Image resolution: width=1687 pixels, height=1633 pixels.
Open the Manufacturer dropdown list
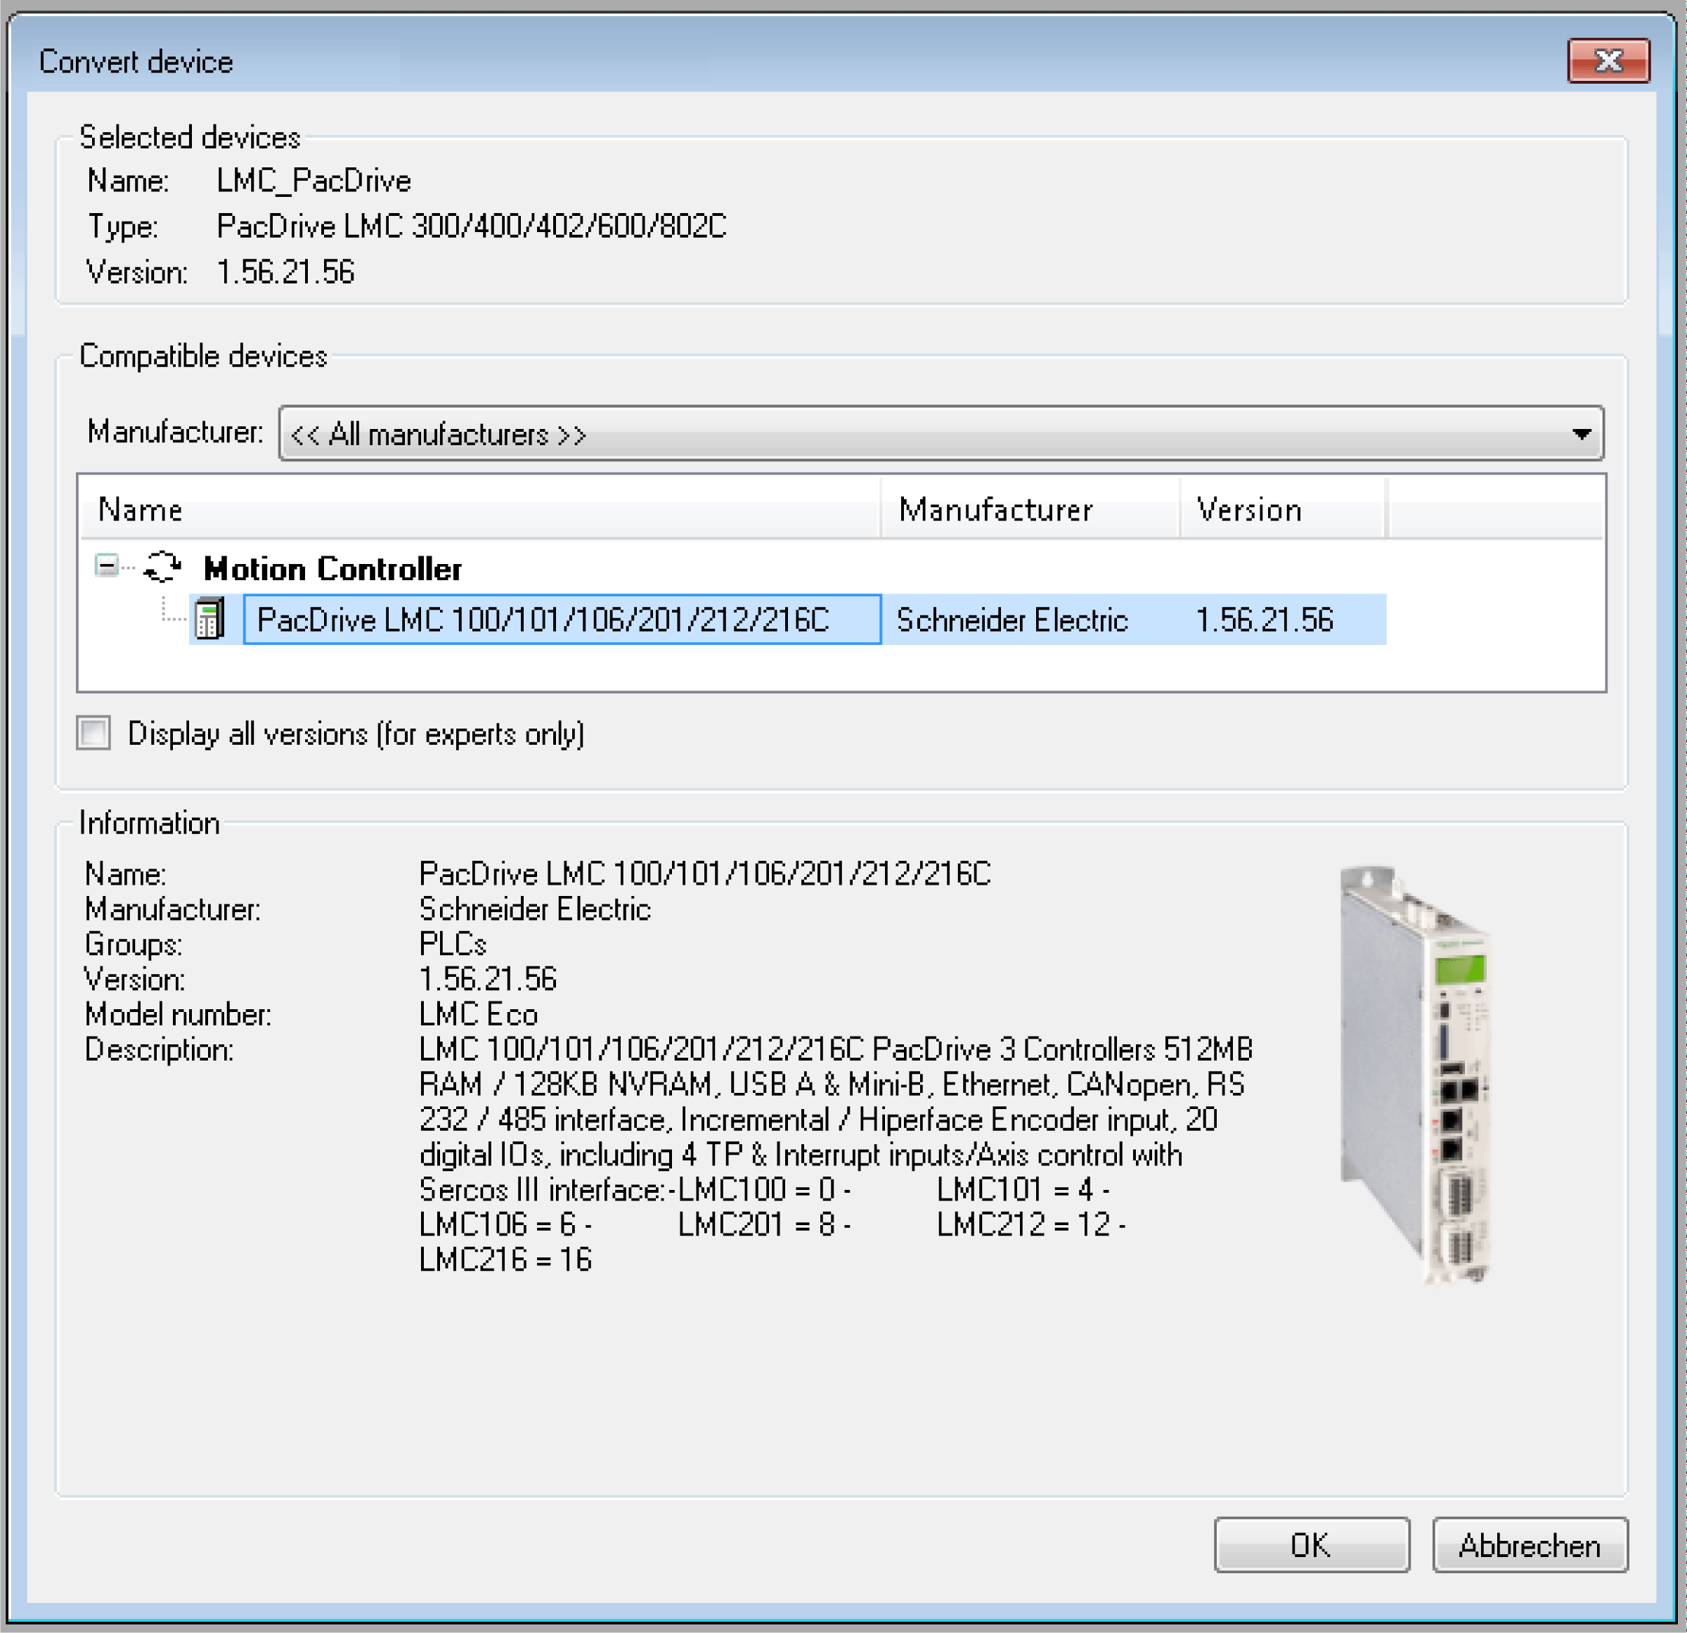[x=941, y=433]
